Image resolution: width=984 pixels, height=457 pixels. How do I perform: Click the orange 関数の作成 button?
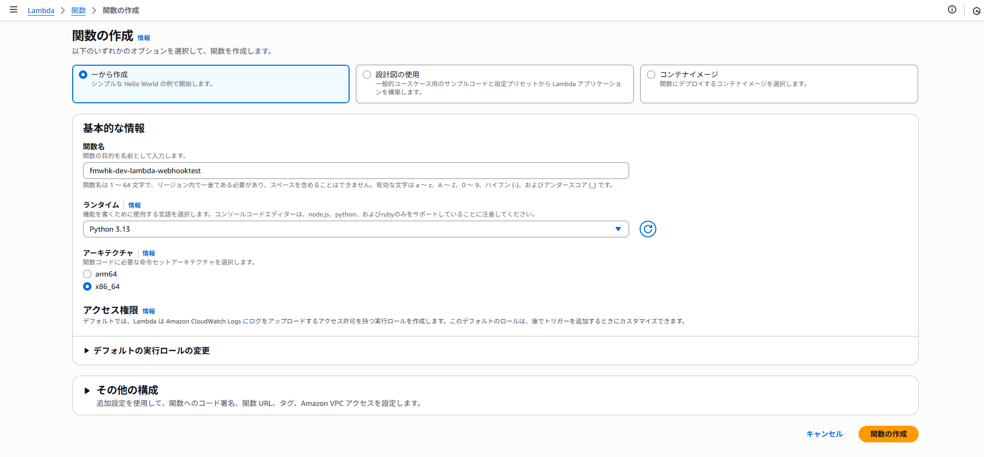[888, 434]
